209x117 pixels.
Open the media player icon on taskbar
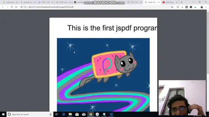pos(97,114)
